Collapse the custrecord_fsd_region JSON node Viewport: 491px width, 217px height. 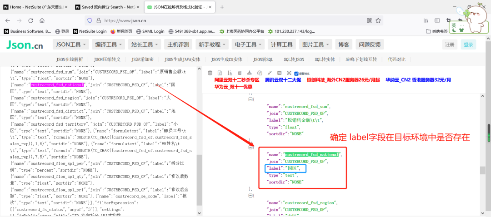250,195
